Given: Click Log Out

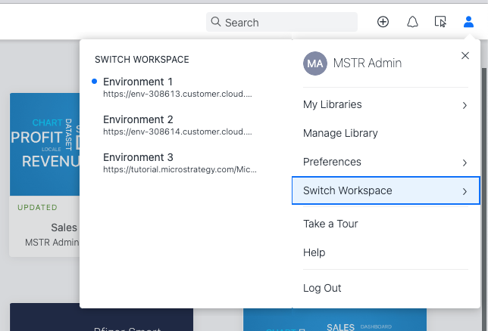Looking at the screenshot, I should (x=322, y=288).
